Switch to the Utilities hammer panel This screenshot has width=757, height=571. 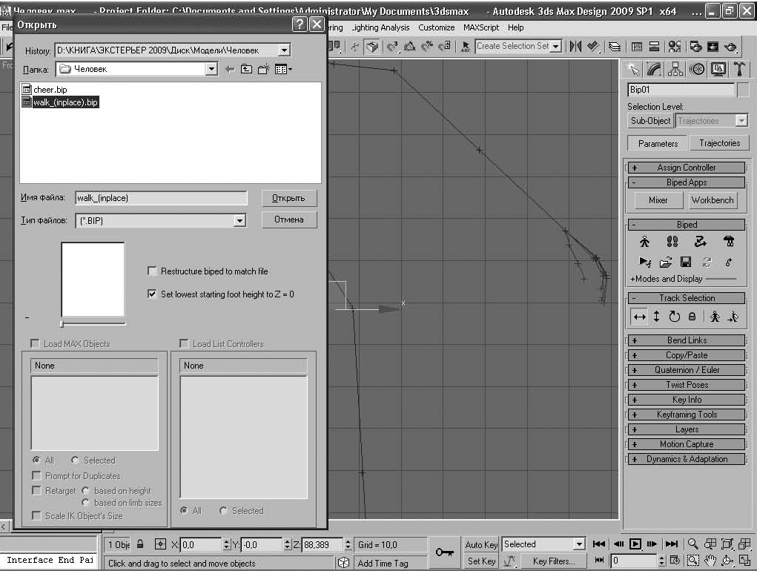pos(739,68)
